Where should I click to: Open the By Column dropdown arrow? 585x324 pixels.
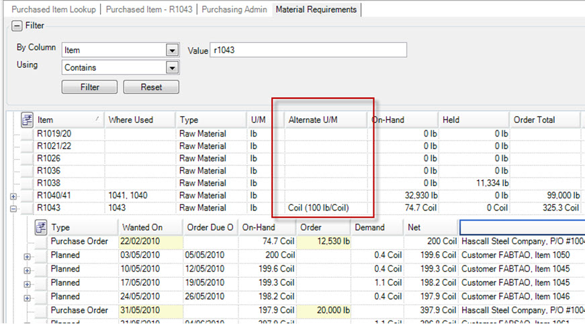(x=172, y=50)
